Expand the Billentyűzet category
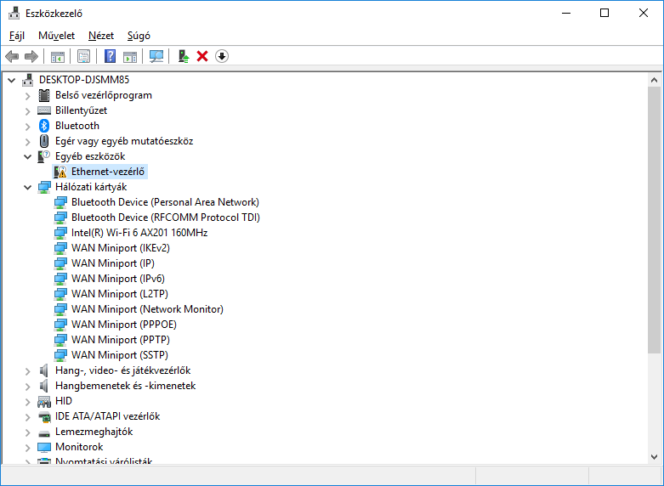 [x=27, y=111]
